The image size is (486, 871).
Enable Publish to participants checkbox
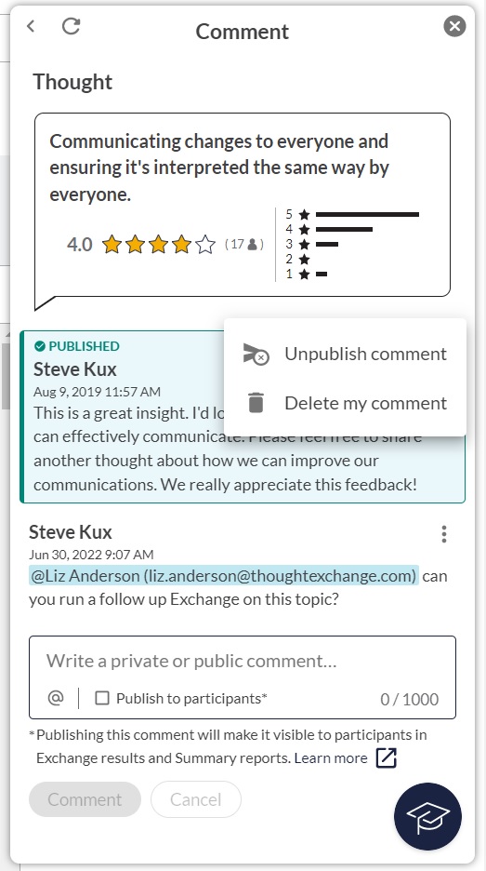coord(102,698)
